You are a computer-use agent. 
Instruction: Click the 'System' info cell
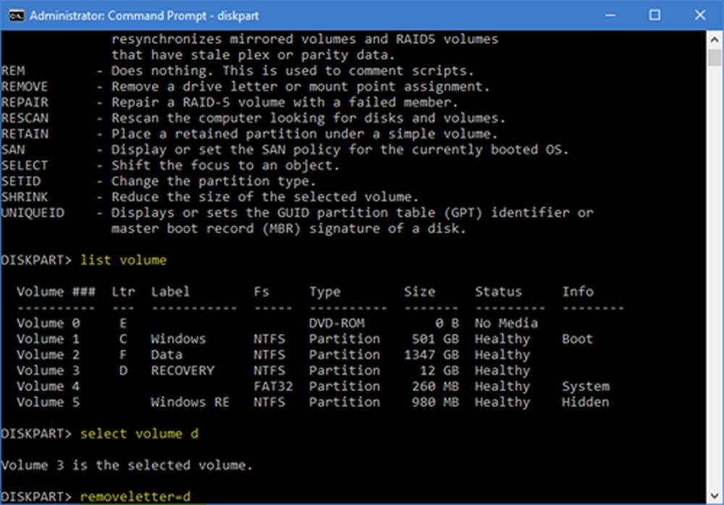click(586, 386)
